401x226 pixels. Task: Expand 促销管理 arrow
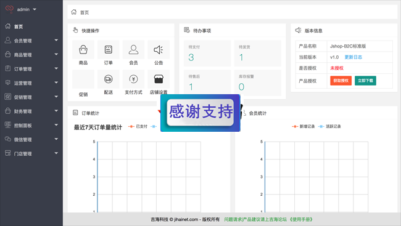tap(56, 97)
